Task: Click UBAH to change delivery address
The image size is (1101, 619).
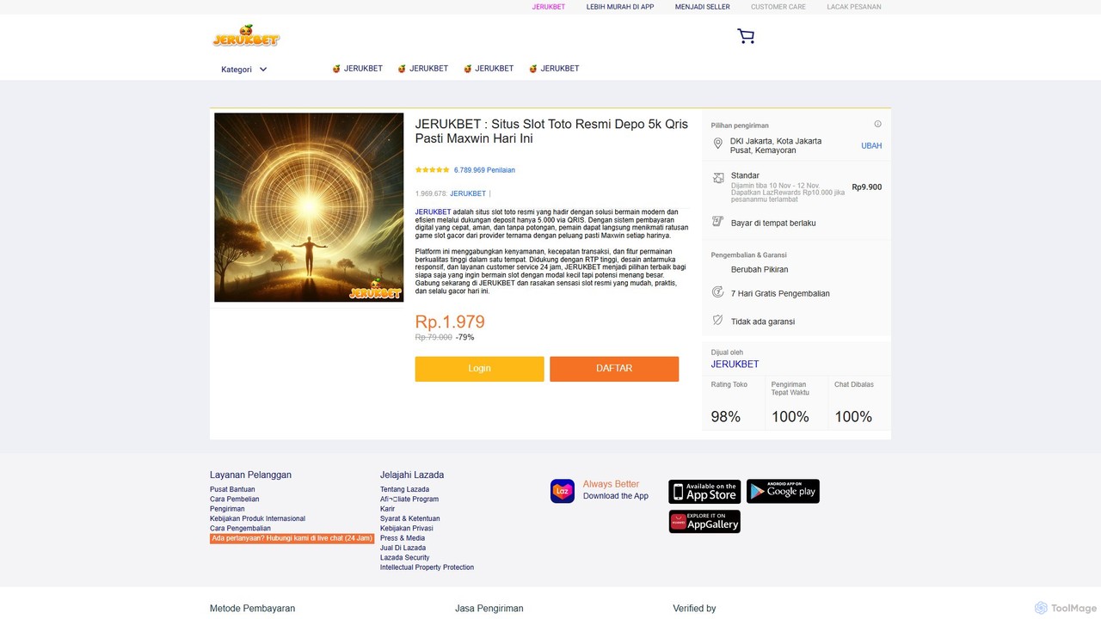Action: point(871,146)
